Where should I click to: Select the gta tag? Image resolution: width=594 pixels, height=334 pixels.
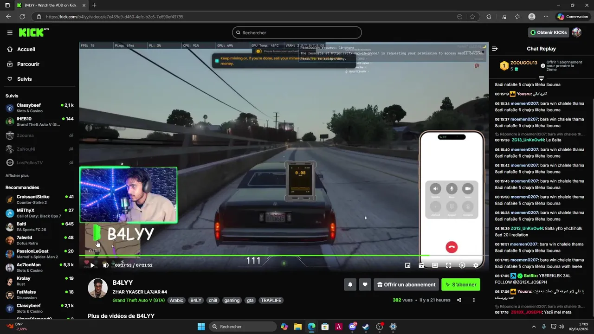click(250, 300)
